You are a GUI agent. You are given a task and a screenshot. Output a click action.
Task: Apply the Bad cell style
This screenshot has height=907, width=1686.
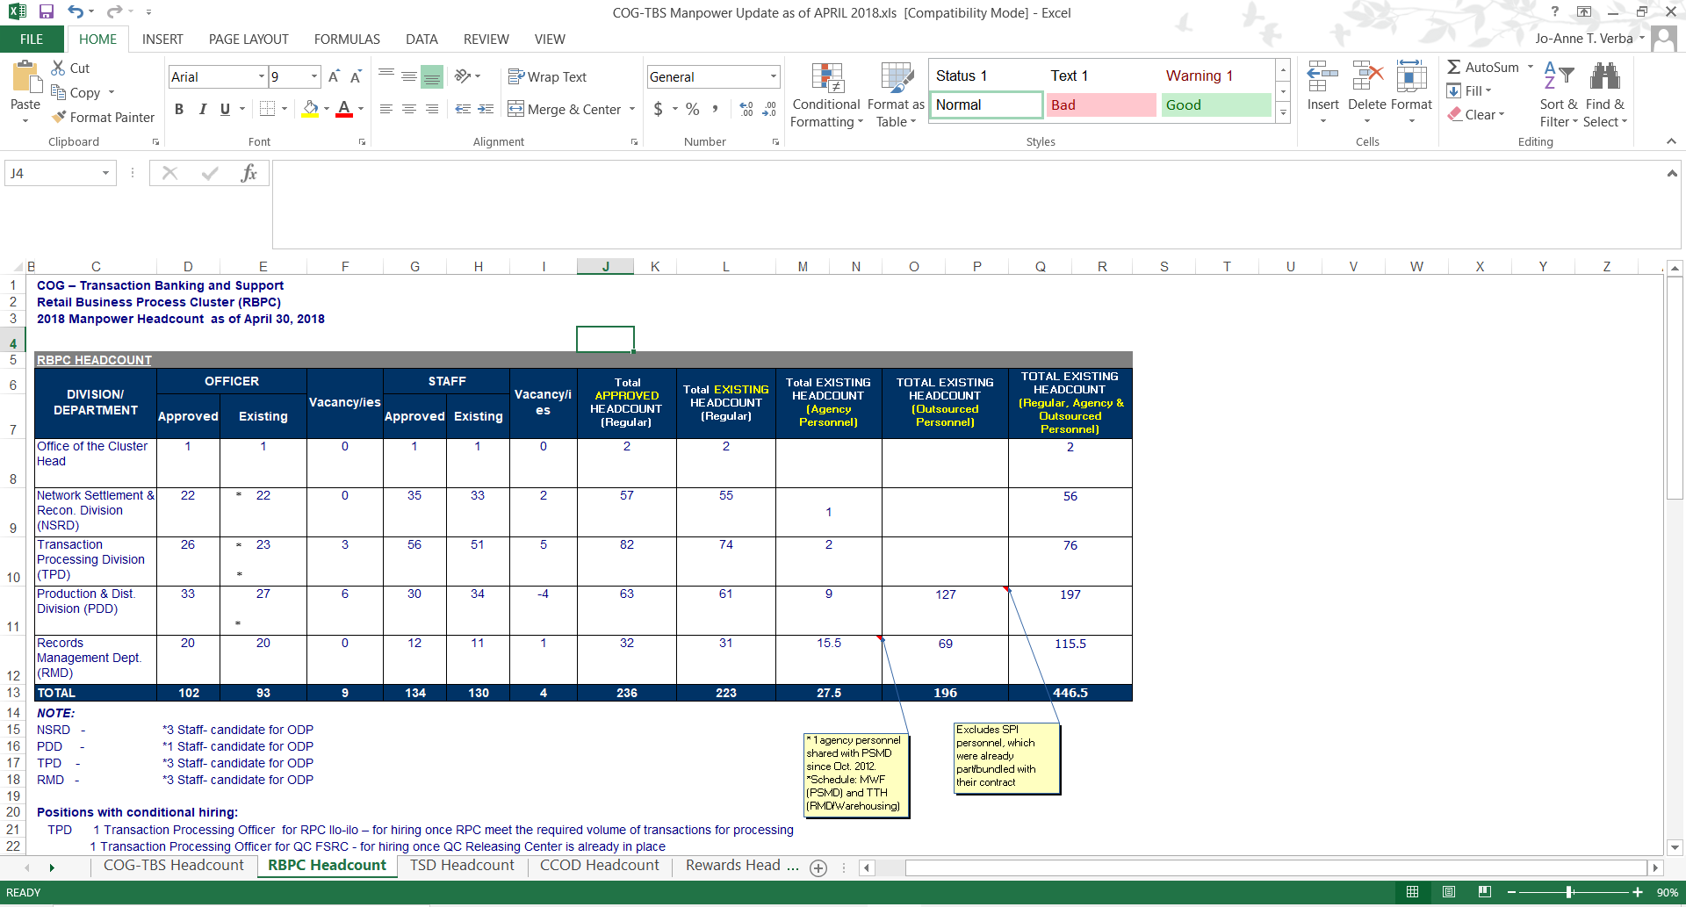pos(1101,104)
